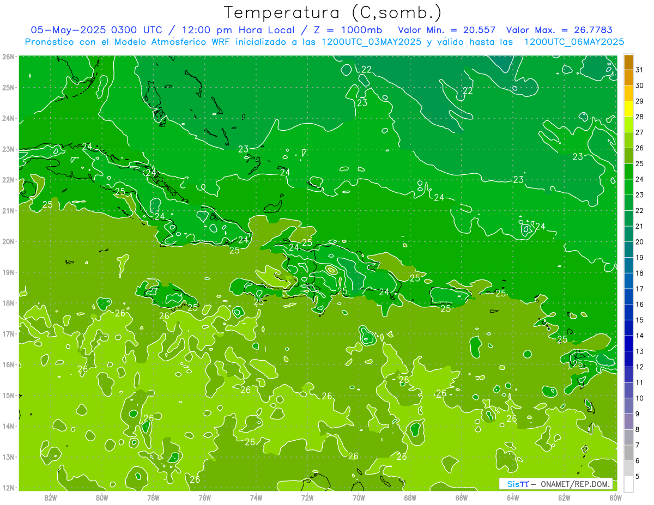Click initialization time "1200UTC_03MAY2025"
The image size is (654, 505).
(371, 42)
